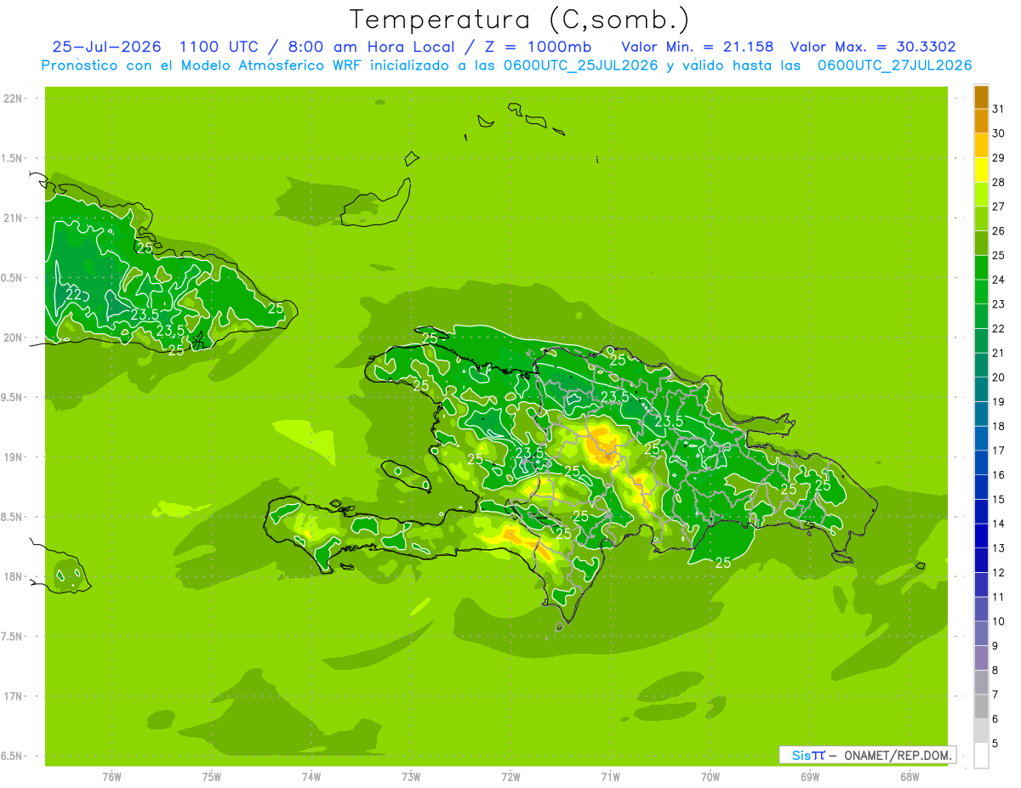Click the 22 contour label over Cuba
This screenshot has width=1021, height=788.
coord(74,294)
